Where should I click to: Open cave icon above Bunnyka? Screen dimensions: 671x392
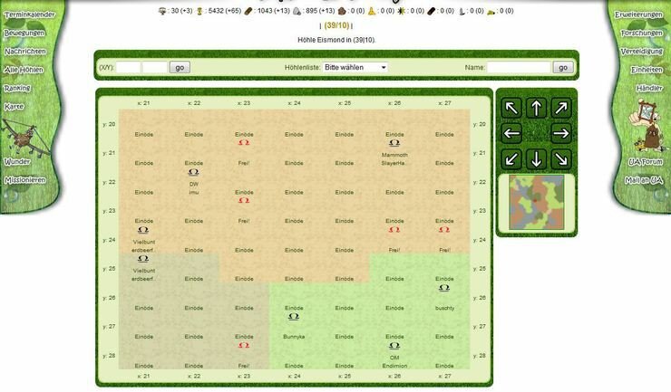(x=294, y=316)
